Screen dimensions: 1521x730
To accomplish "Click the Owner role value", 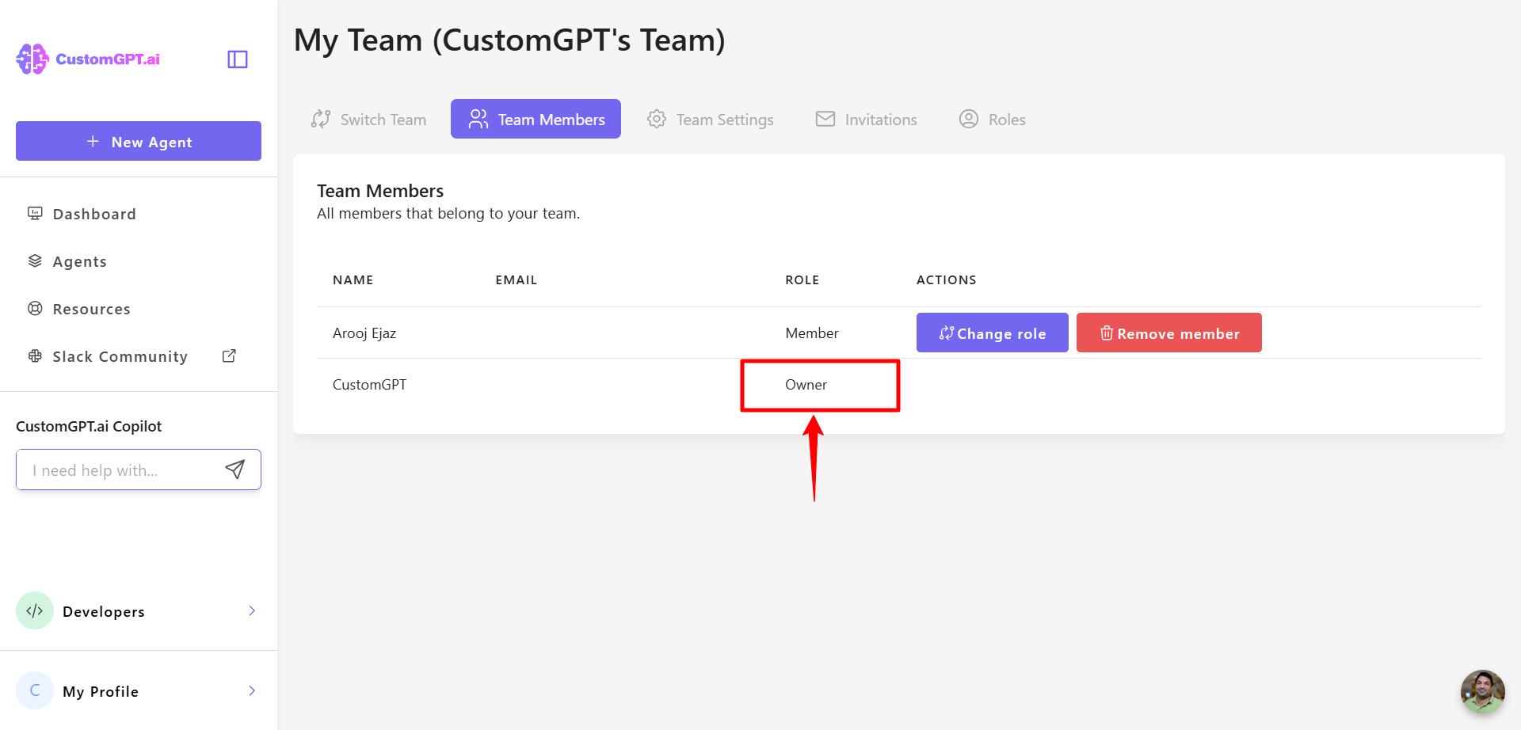I will tap(806, 385).
